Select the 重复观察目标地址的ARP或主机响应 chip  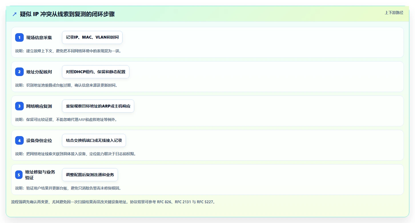pyautogui.click(x=98, y=106)
